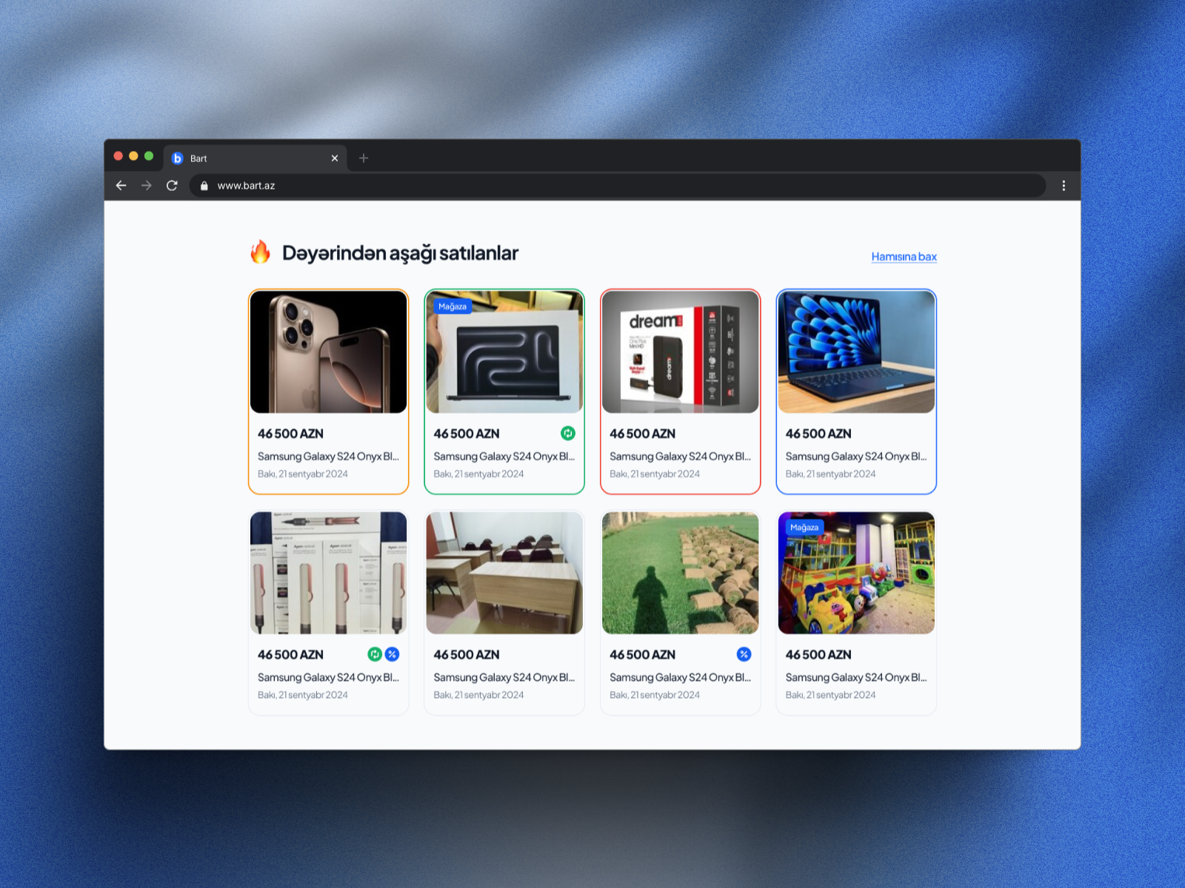Reload the page with the refresh icon
The image size is (1185, 888).
pos(172,186)
